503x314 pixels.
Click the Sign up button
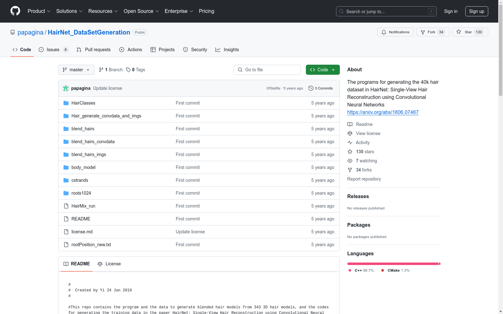pos(477,11)
